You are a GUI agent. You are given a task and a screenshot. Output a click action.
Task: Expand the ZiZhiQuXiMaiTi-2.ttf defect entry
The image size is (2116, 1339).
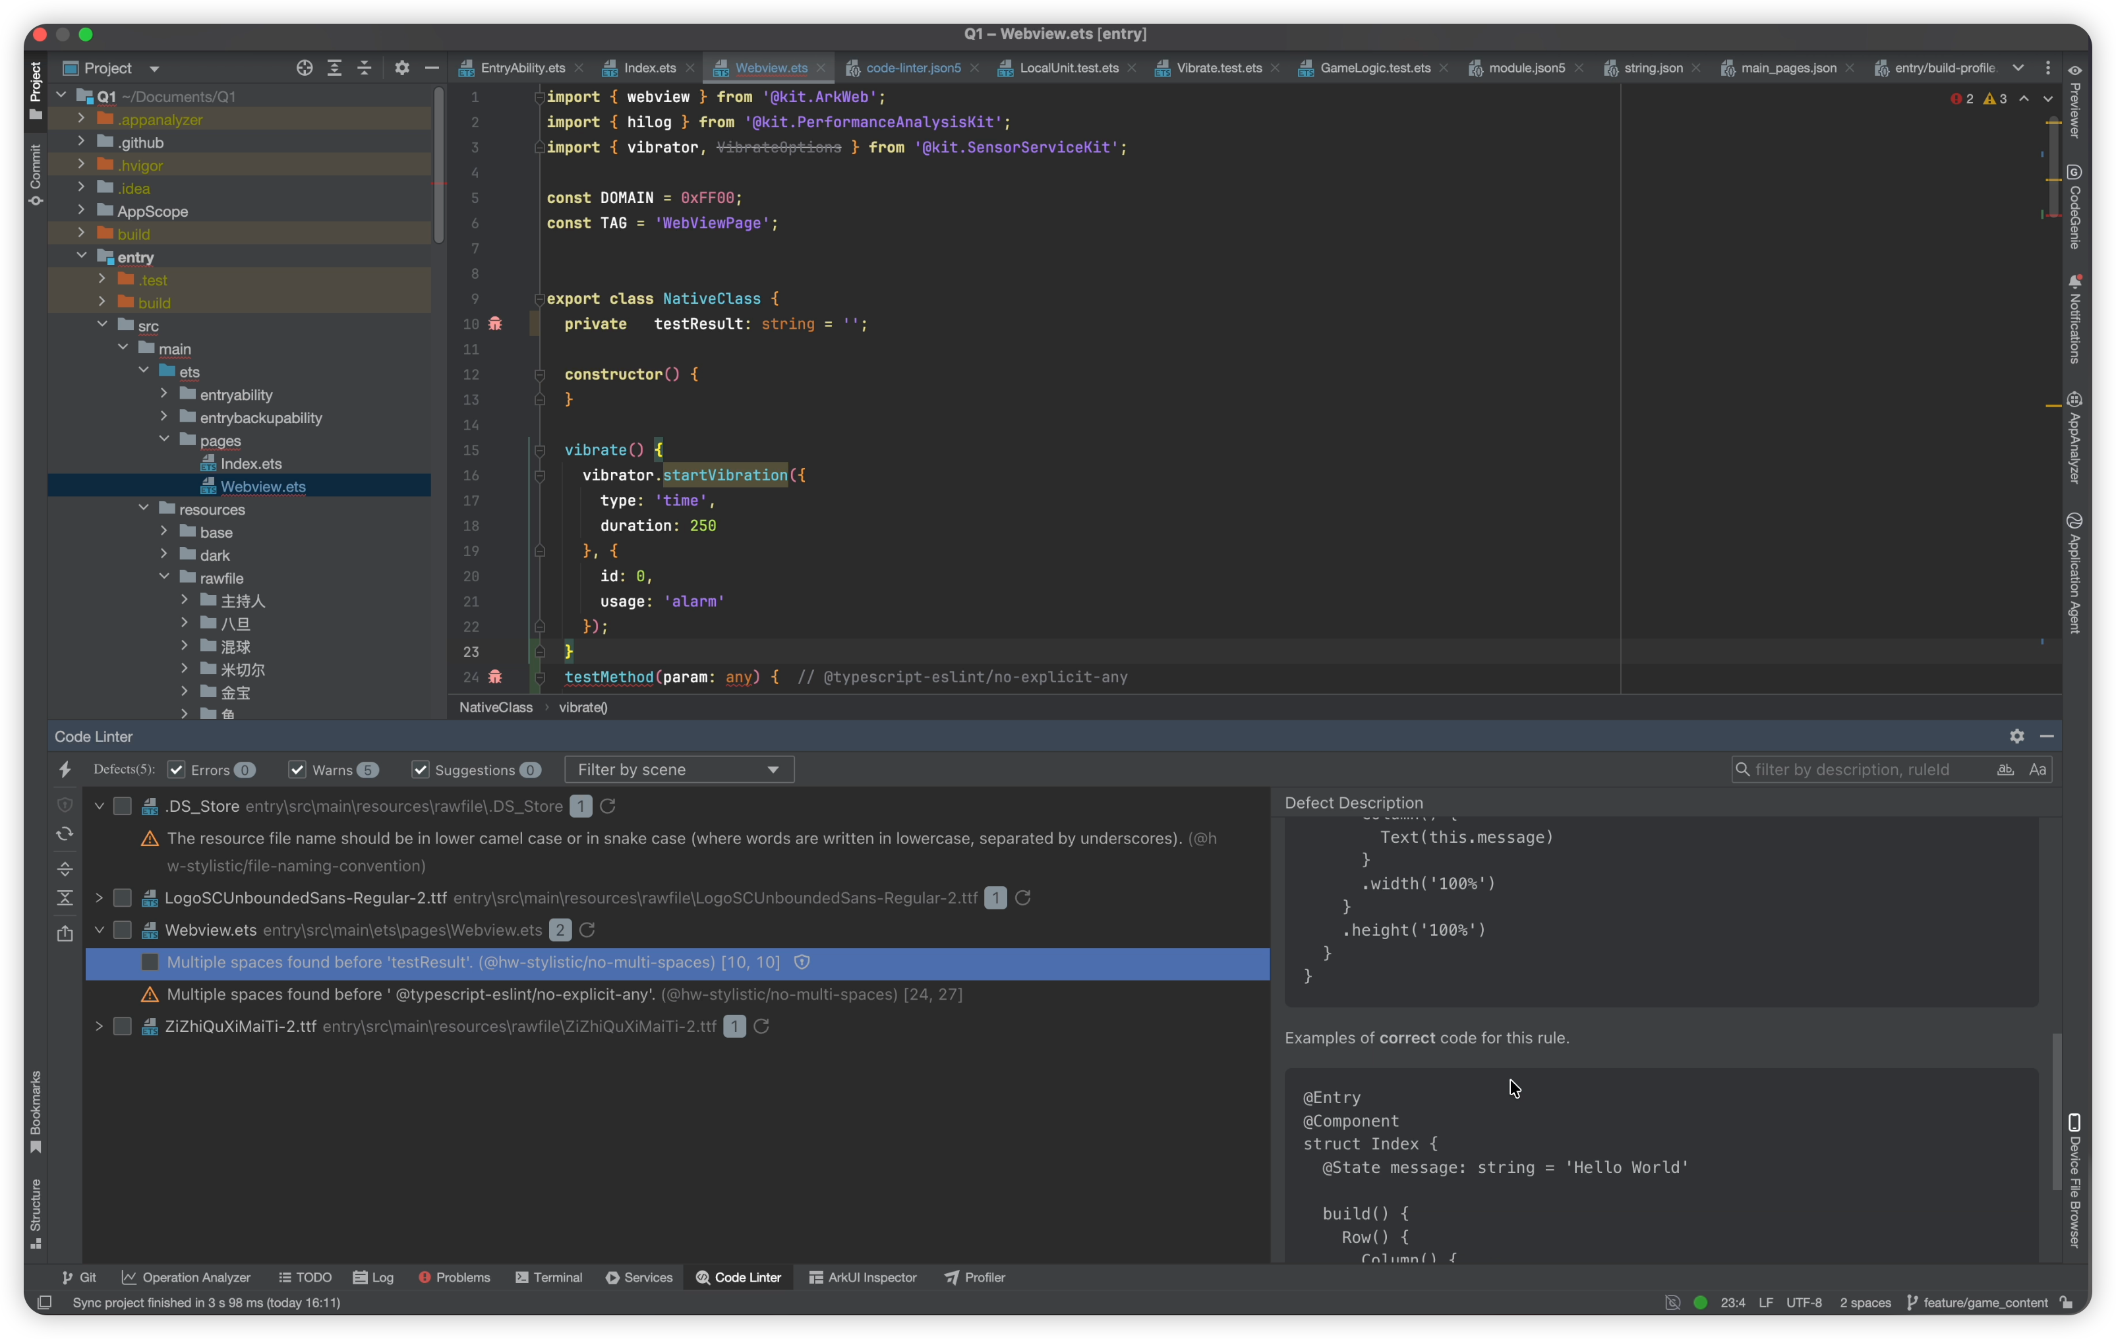coord(98,1026)
